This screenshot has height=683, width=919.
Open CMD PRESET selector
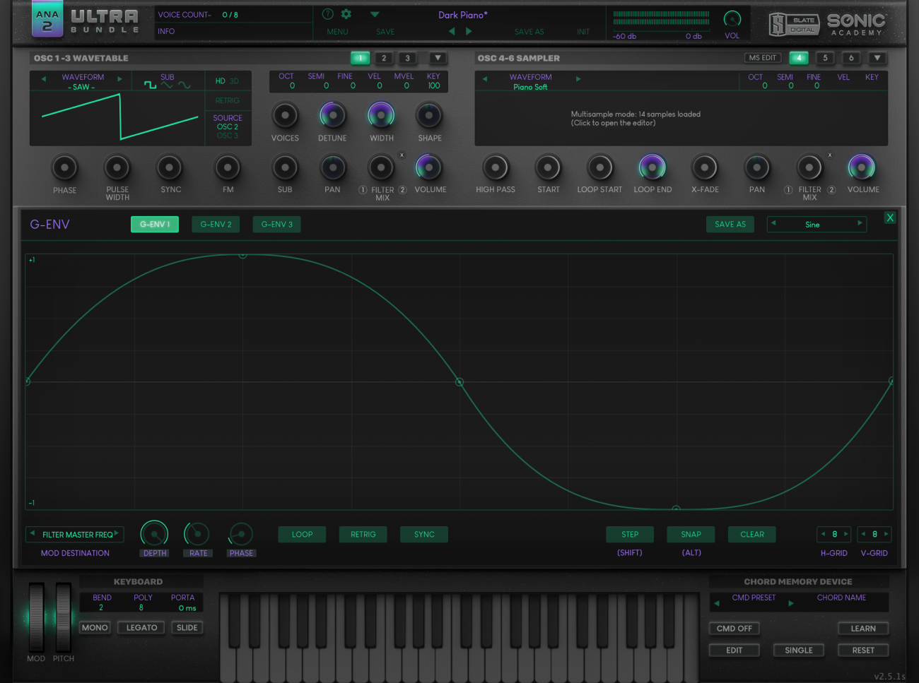tap(754, 598)
